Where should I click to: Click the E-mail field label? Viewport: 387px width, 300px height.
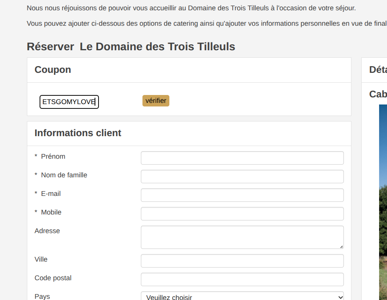51,194
